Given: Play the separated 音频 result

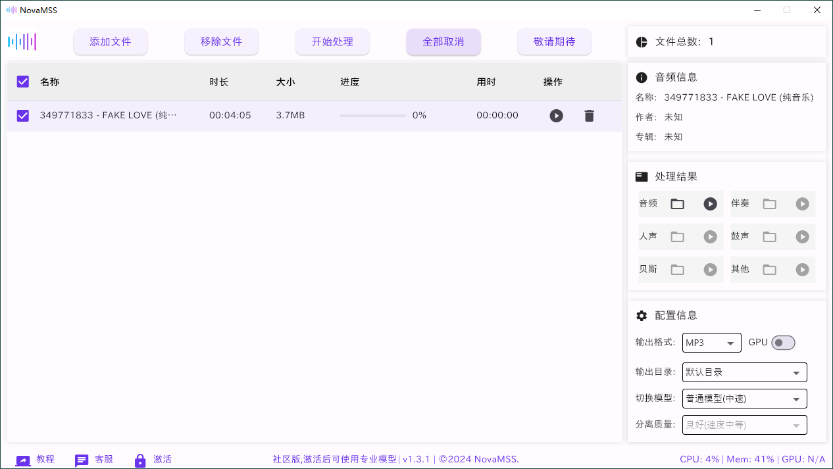Looking at the screenshot, I should (710, 204).
